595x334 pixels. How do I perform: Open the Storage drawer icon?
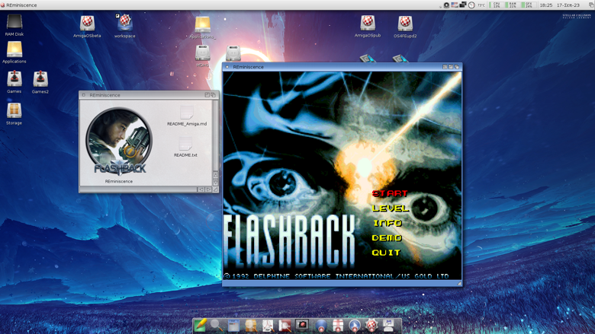tap(14, 111)
